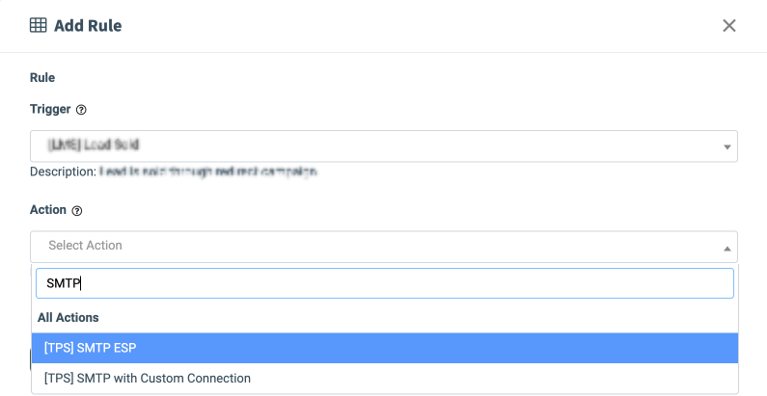This screenshot has width=767, height=396.
Task: Expand the Trigger dropdown arrow
Action: coord(726,147)
